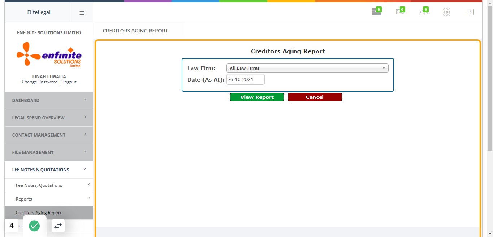Open the megaphone announcements icon
This screenshot has height=237, width=493.
423,12
